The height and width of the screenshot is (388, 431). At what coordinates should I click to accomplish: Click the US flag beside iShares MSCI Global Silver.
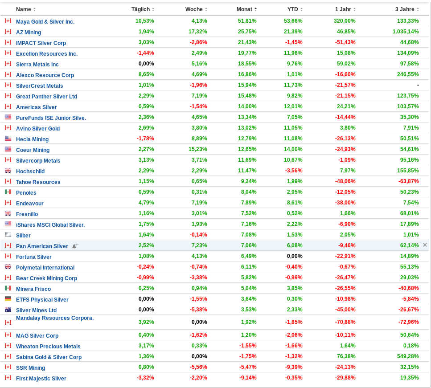[x=8, y=224]
